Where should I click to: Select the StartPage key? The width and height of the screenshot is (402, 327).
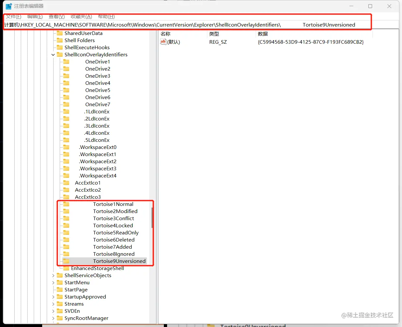pyautogui.click(x=76, y=289)
